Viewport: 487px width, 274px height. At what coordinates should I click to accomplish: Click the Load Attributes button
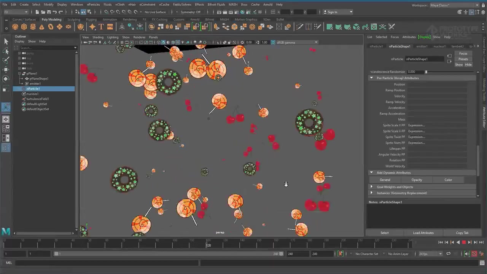pyautogui.click(x=423, y=233)
